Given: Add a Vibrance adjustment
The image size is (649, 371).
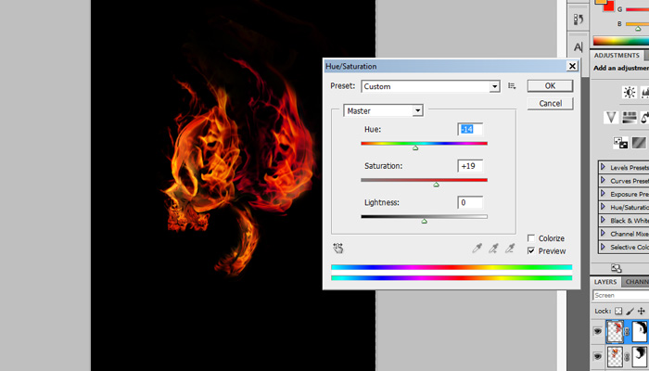Looking at the screenshot, I should click(611, 118).
